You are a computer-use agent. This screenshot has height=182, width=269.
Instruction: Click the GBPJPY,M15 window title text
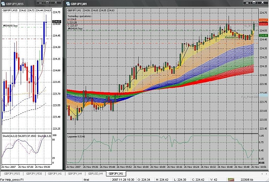pyautogui.click(x=14, y=4)
